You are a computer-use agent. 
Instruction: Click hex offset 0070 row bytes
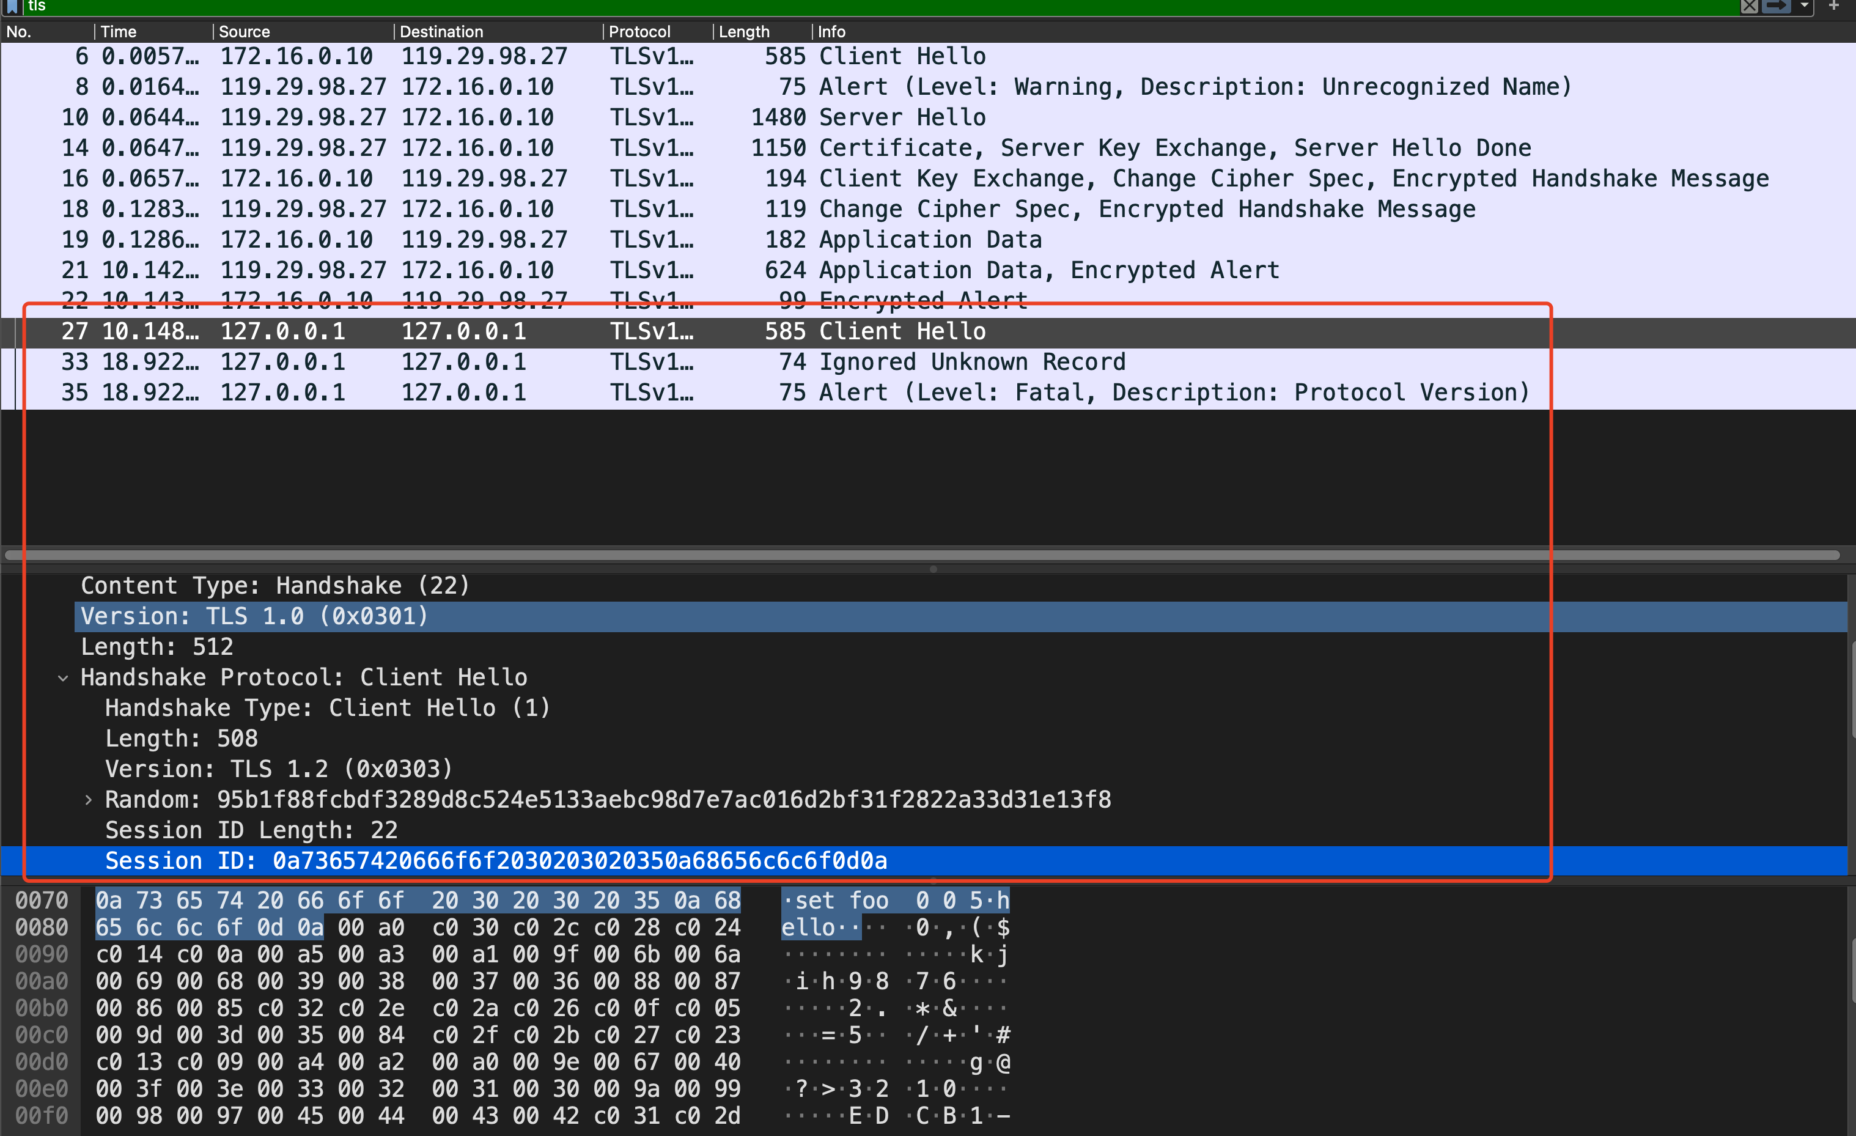(x=418, y=901)
